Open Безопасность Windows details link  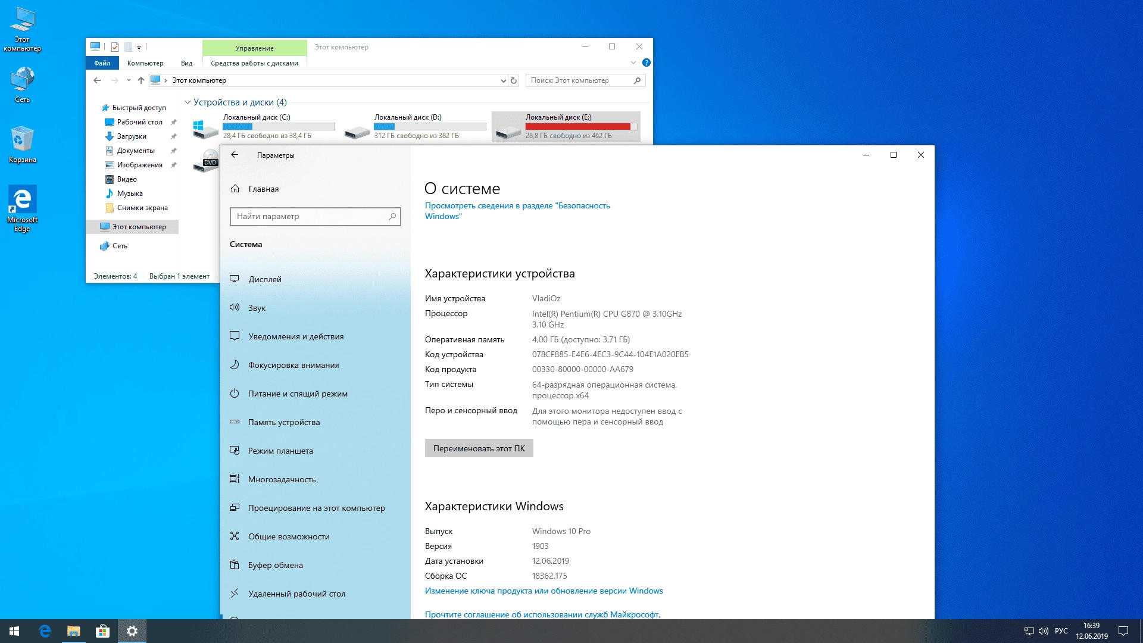click(517, 211)
